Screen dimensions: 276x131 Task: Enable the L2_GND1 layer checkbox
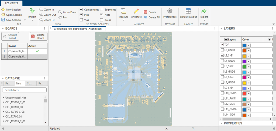tap(222, 50)
